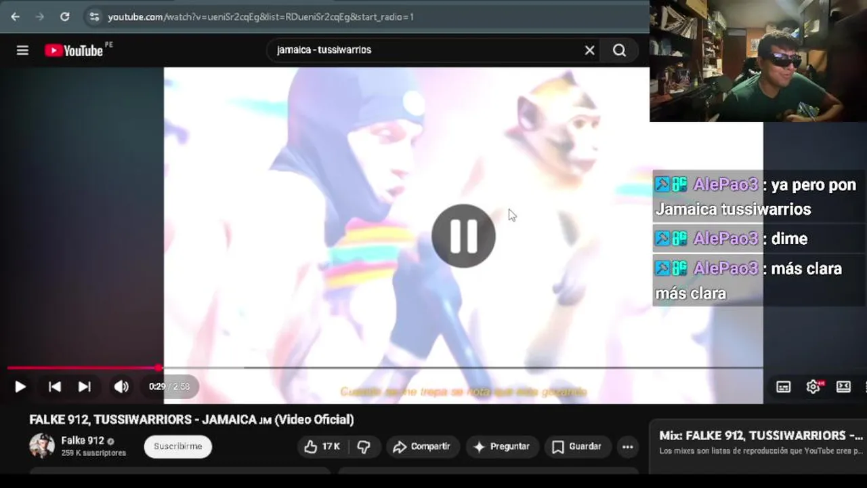Open the Mix: FALKE 912, TUSSIWARRIORS playlist title
The width and height of the screenshot is (867, 488).
(x=761, y=435)
